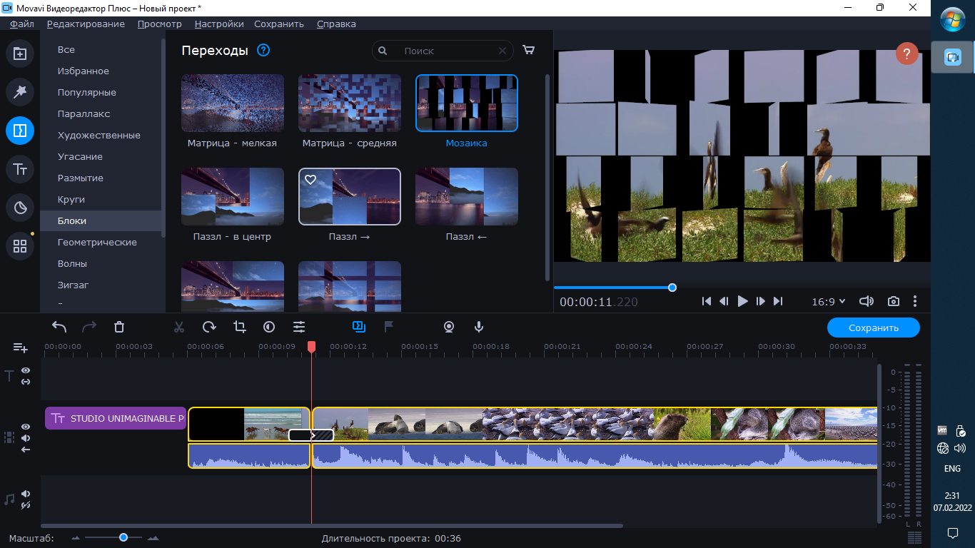The width and height of the screenshot is (975, 548).
Task: Open color adjustment tool
Action: pyautogui.click(x=269, y=327)
